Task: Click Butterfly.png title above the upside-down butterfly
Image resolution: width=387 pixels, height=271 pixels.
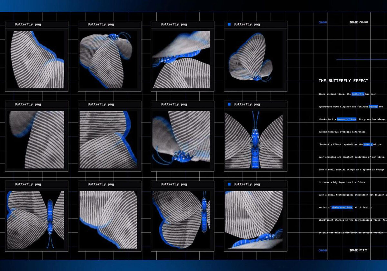Action: [28, 184]
